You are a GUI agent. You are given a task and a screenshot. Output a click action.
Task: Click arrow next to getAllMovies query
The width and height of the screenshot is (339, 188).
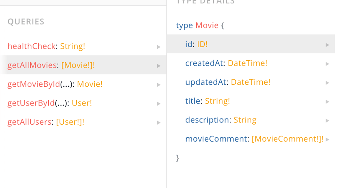[x=159, y=66]
